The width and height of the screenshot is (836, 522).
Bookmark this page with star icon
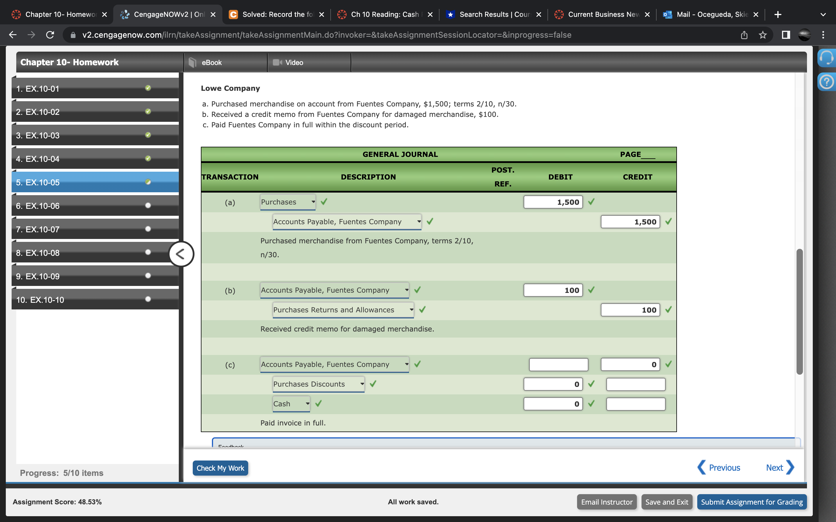[x=763, y=35]
